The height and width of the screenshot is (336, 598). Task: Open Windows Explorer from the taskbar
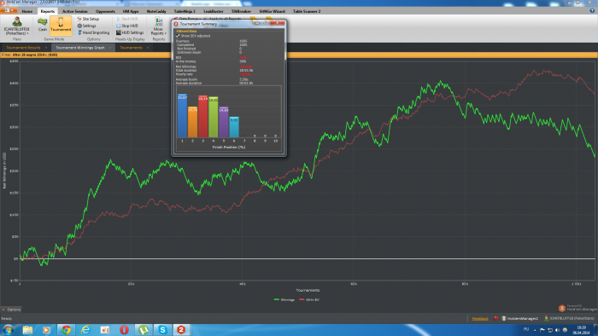[x=27, y=330]
